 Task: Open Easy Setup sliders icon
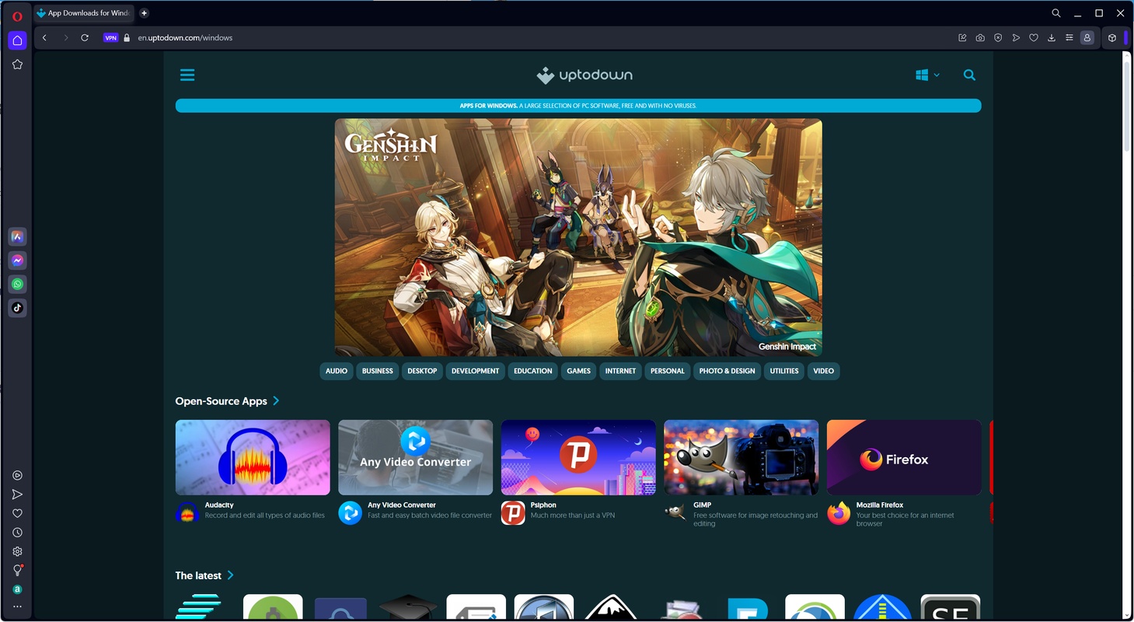[x=1069, y=37]
